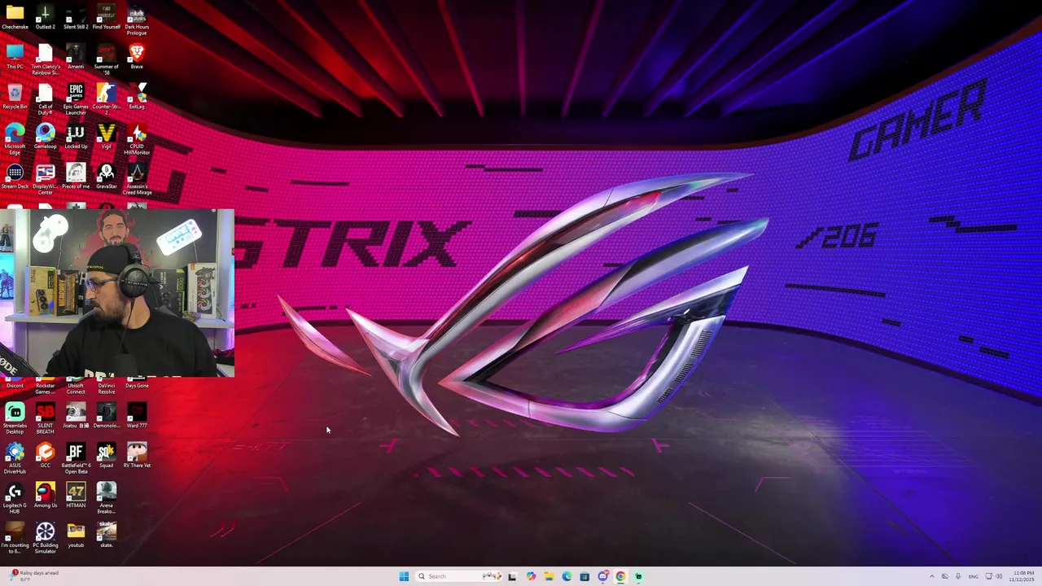Open the volume control in system tray
This screenshot has width=1042, height=586.
[x=1000, y=576]
